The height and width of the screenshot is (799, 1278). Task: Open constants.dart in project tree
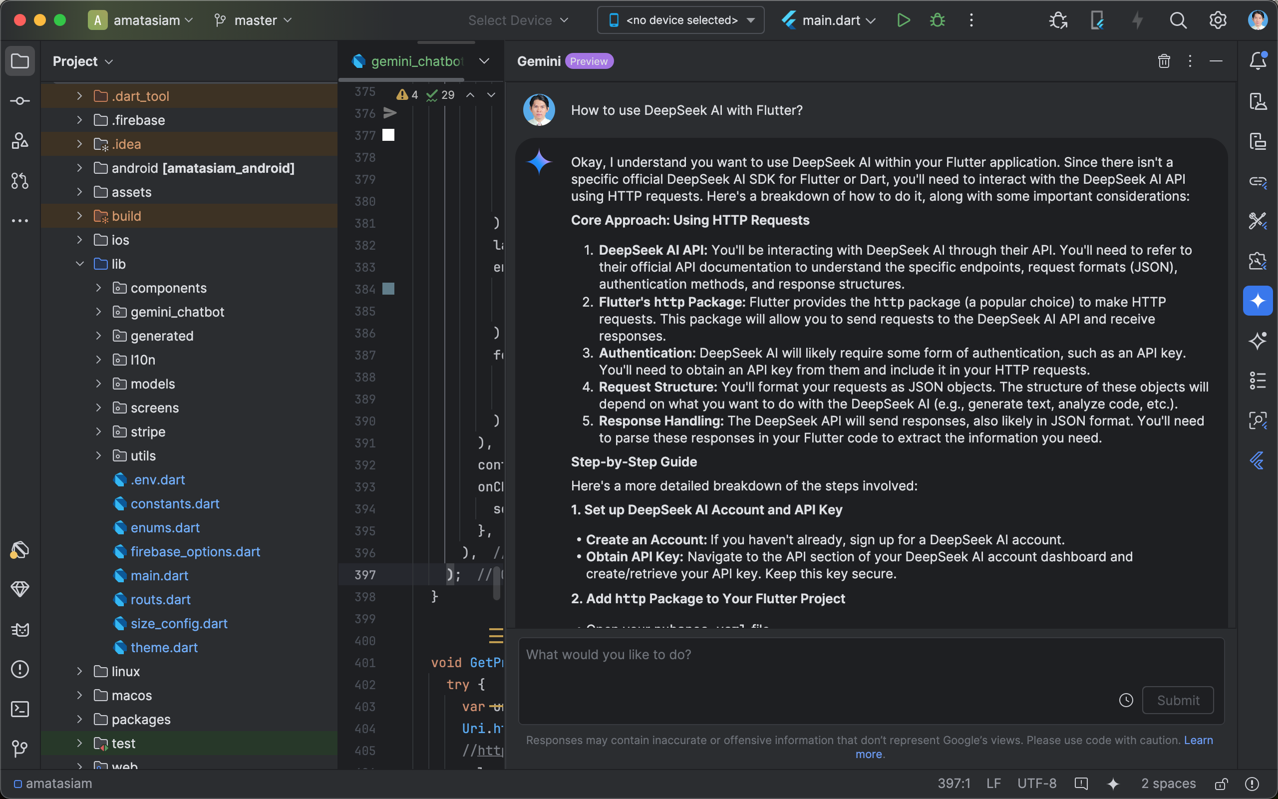175,503
